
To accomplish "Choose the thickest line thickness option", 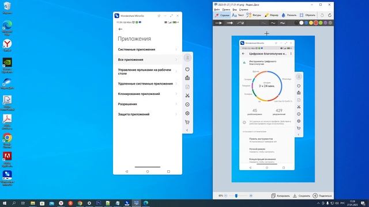I will pyautogui.click(x=283, y=23).
